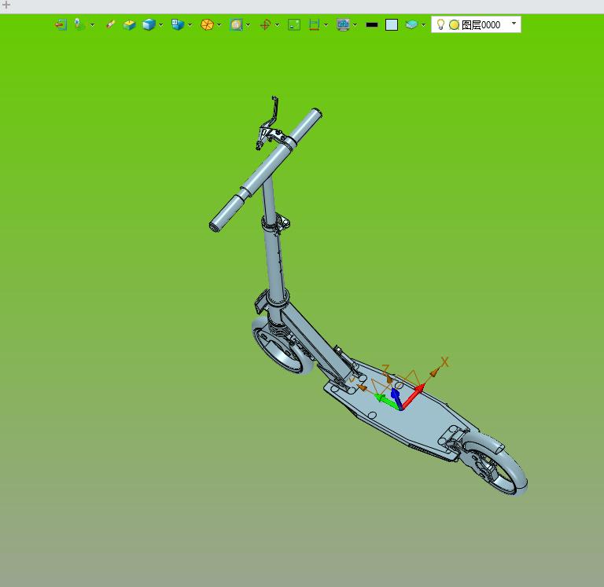Click the blue dimension measure icon
604x587 pixels.
click(x=315, y=24)
